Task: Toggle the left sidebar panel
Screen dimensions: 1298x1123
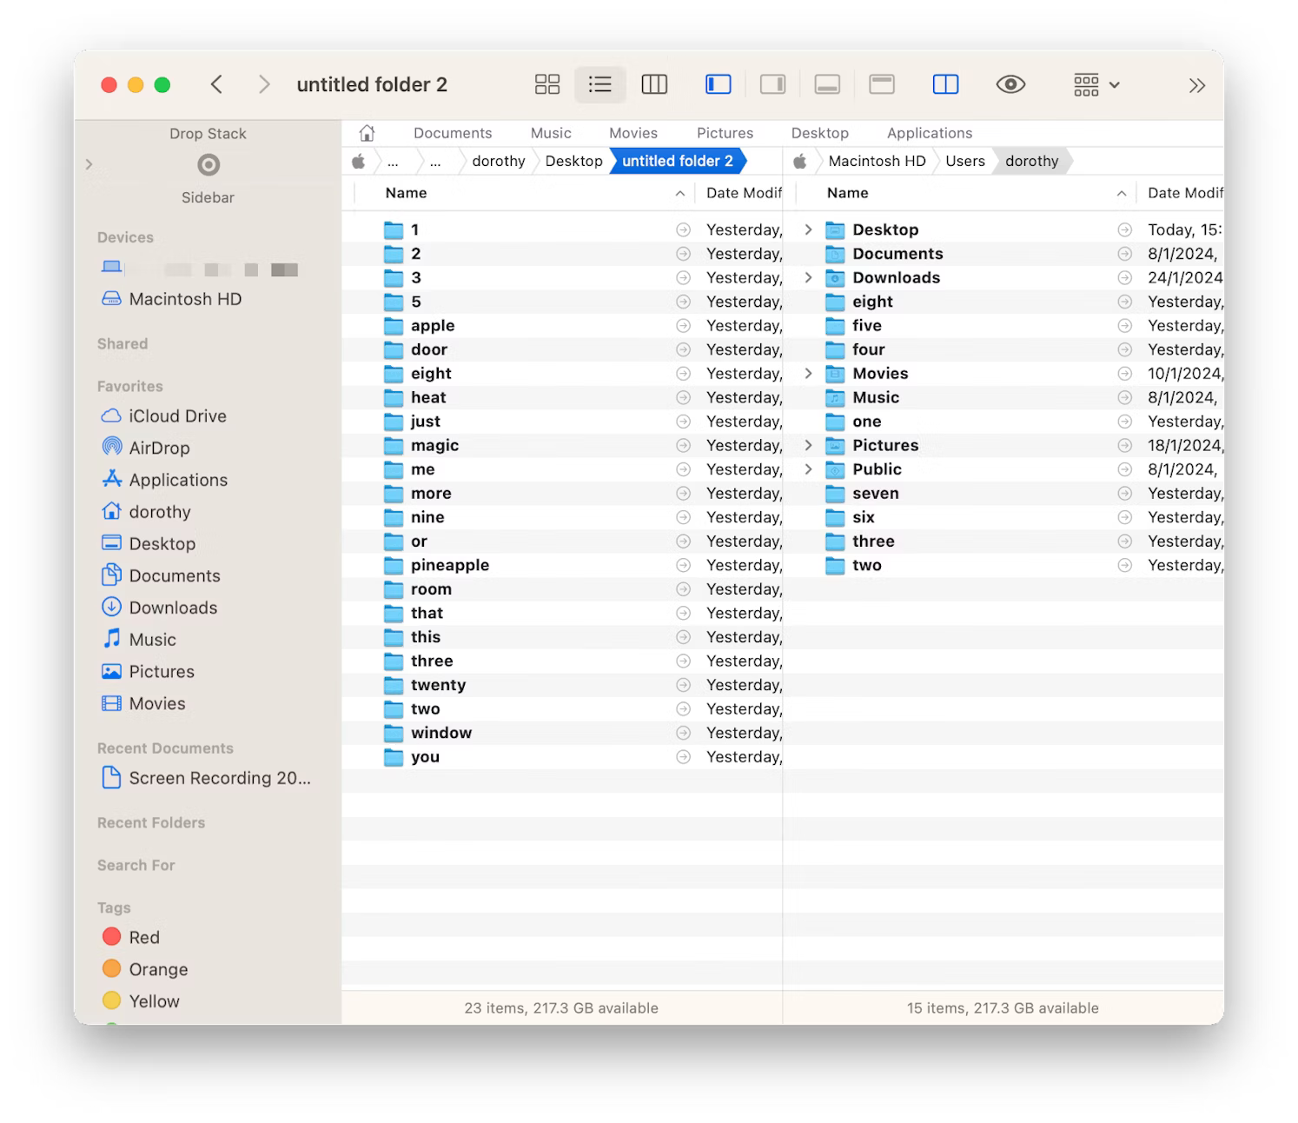Action: (718, 84)
